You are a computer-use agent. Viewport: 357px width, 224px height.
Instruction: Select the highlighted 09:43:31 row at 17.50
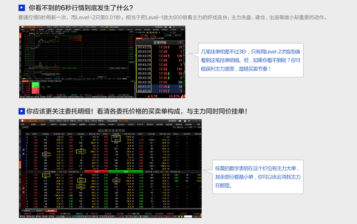[x=160, y=87]
